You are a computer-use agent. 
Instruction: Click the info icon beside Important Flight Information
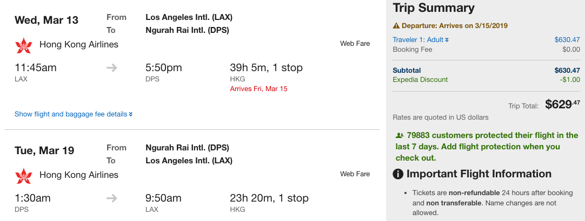398,174
